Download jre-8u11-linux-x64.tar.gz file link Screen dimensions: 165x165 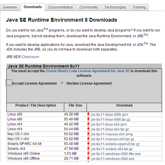point(110,129)
